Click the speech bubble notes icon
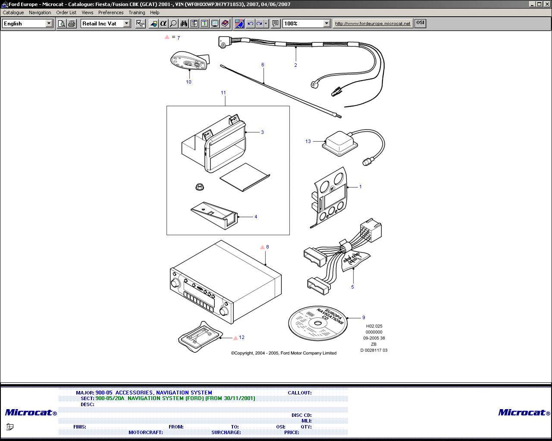Viewport: 552px width, 441px height. pyautogui.click(x=275, y=24)
